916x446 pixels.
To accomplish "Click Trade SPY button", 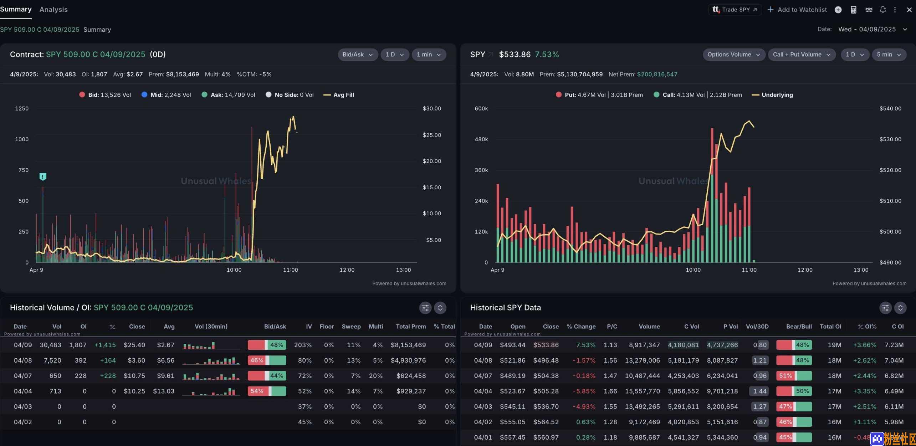I will (735, 10).
